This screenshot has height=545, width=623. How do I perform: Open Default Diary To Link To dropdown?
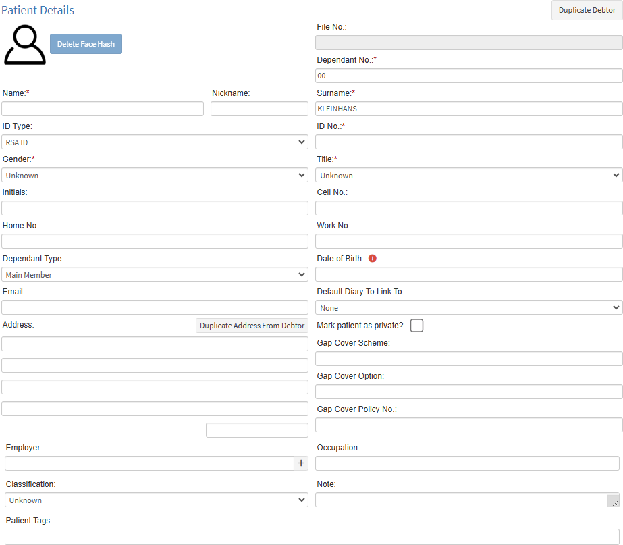pyautogui.click(x=468, y=308)
